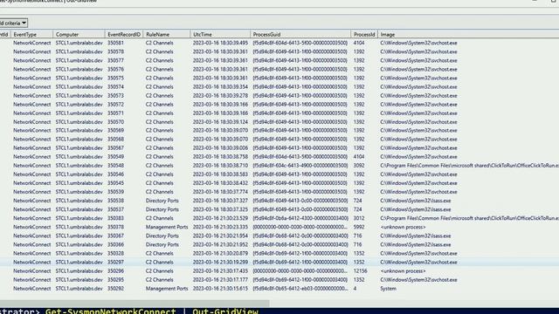Screen dimensions: 559x314
Task: Click UtcTime 2023-03-16 18:30:39.278
Action: coord(220,96)
